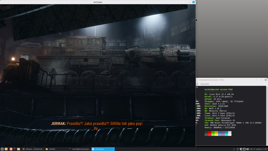Click the red color block in neofetch palette

click(210, 134)
